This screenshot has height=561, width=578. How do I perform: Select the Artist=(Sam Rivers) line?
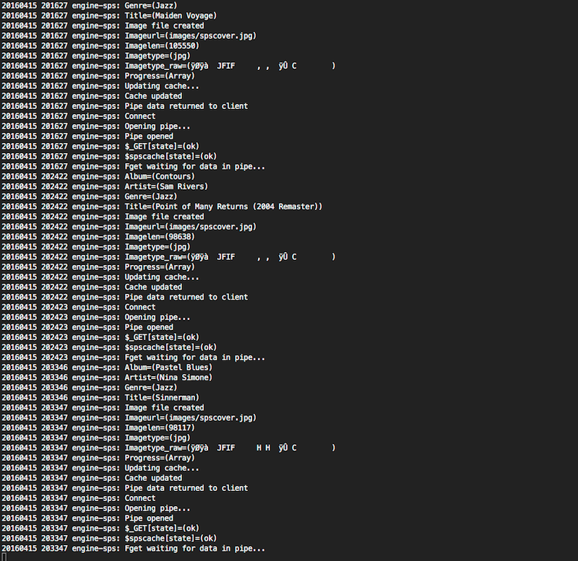pos(105,186)
